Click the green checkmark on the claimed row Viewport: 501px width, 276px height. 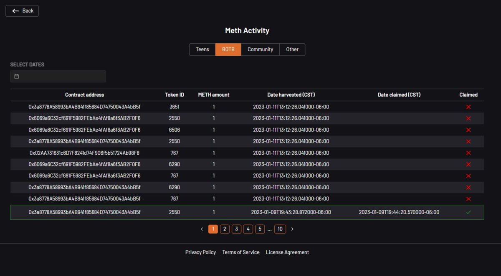coord(468,212)
